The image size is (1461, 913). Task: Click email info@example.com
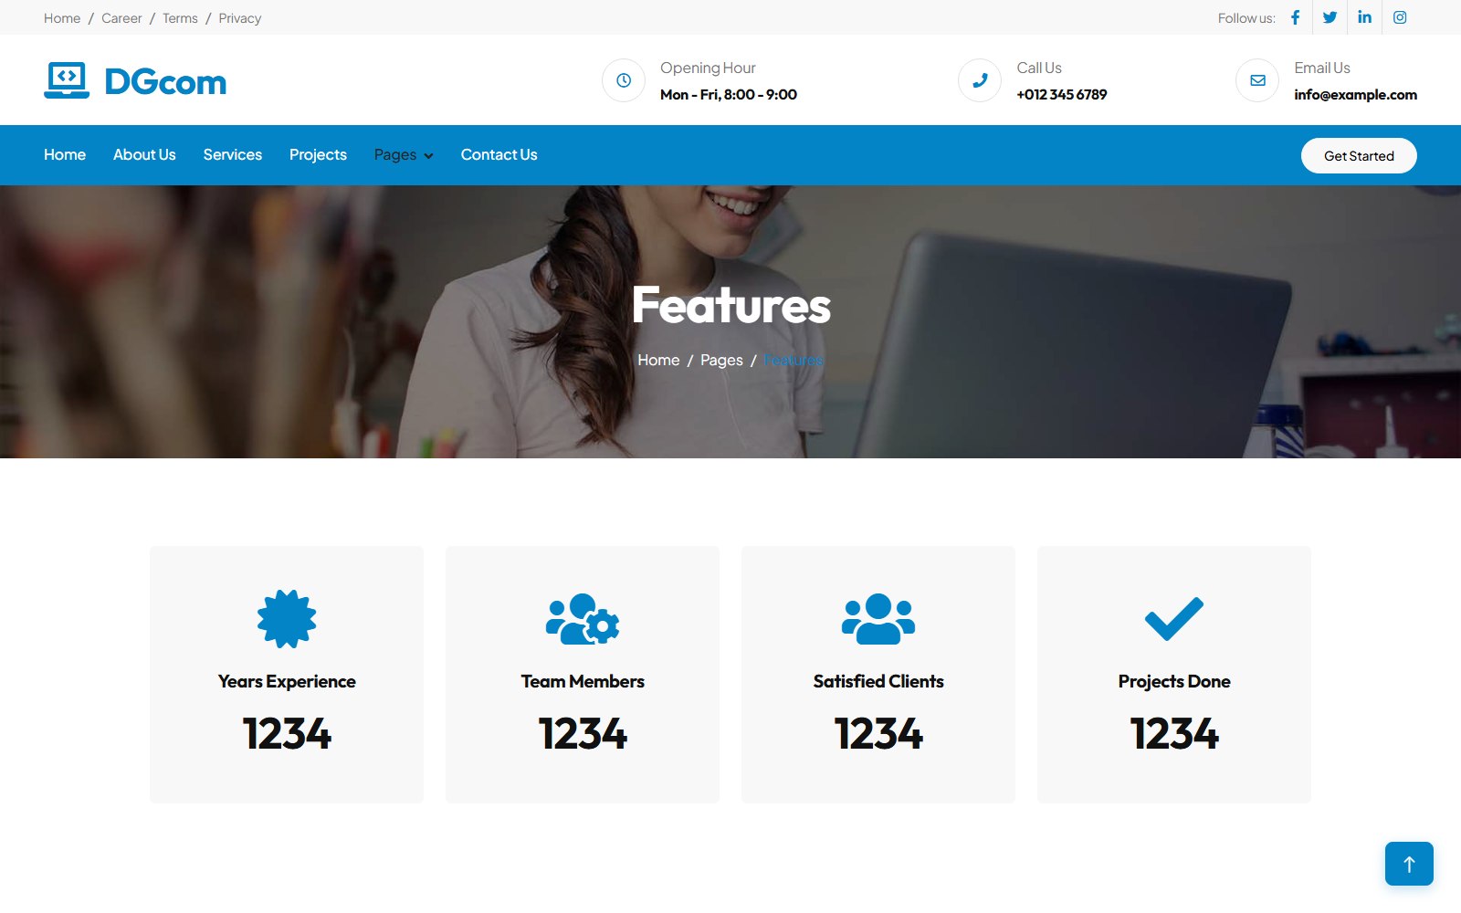pyautogui.click(x=1356, y=95)
